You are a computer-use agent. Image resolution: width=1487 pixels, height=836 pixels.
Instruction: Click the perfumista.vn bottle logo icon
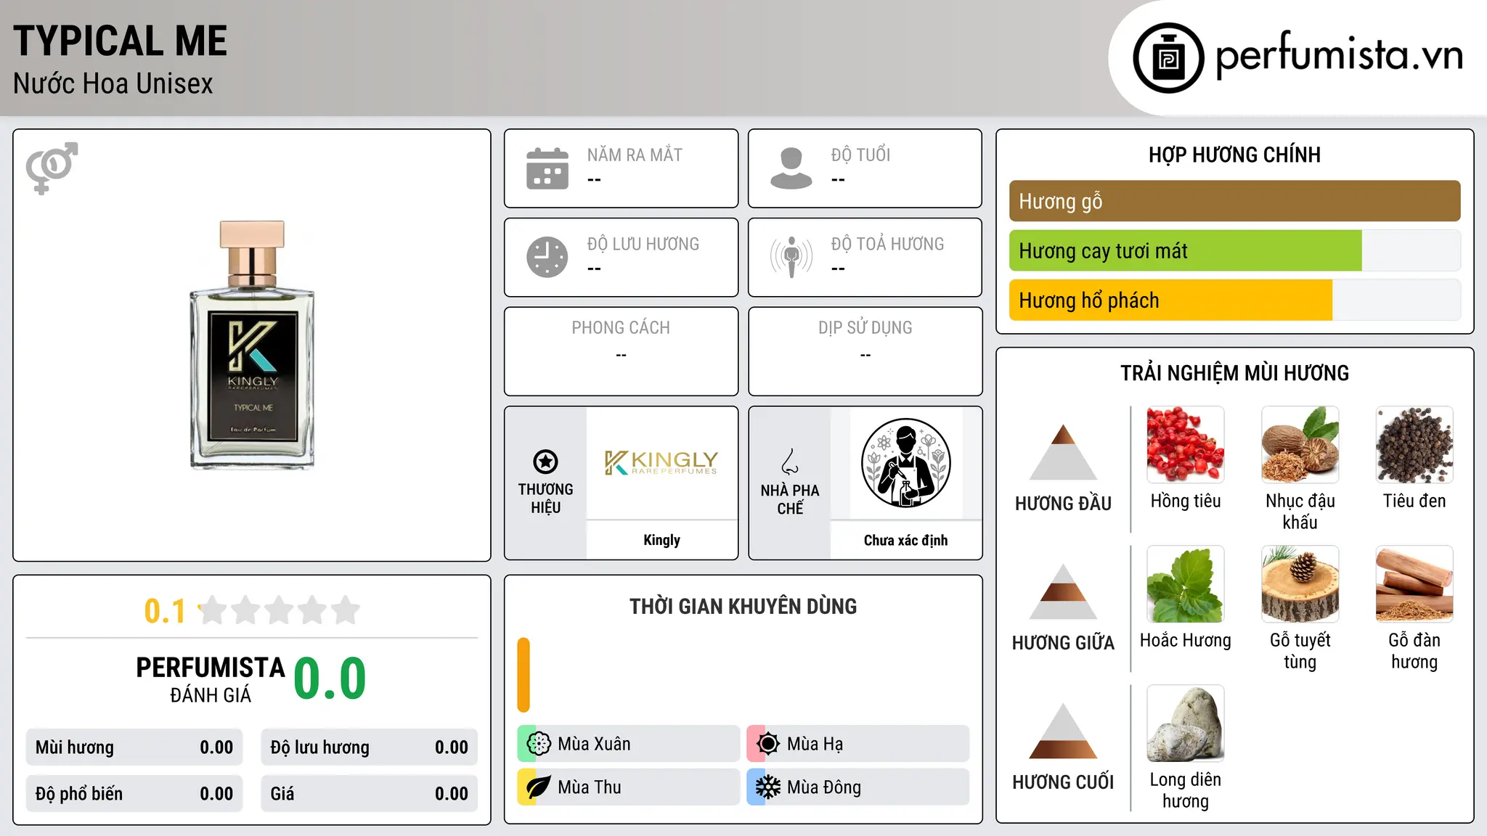coord(1168,58)
